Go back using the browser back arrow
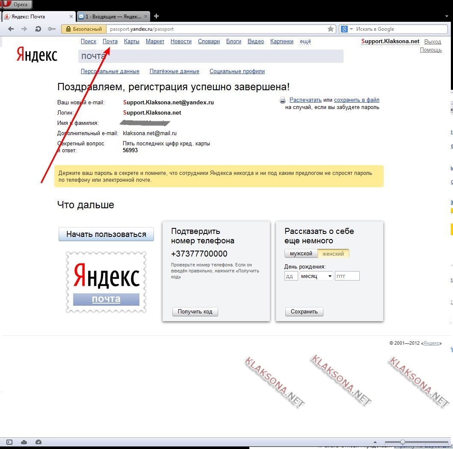The image size is (453, 449). (x=11, y=29)
